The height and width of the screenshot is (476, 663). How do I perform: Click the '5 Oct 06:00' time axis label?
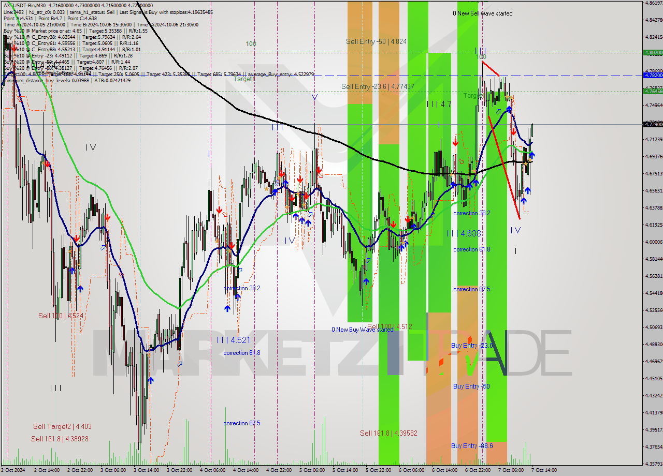(x=312, y=470)
